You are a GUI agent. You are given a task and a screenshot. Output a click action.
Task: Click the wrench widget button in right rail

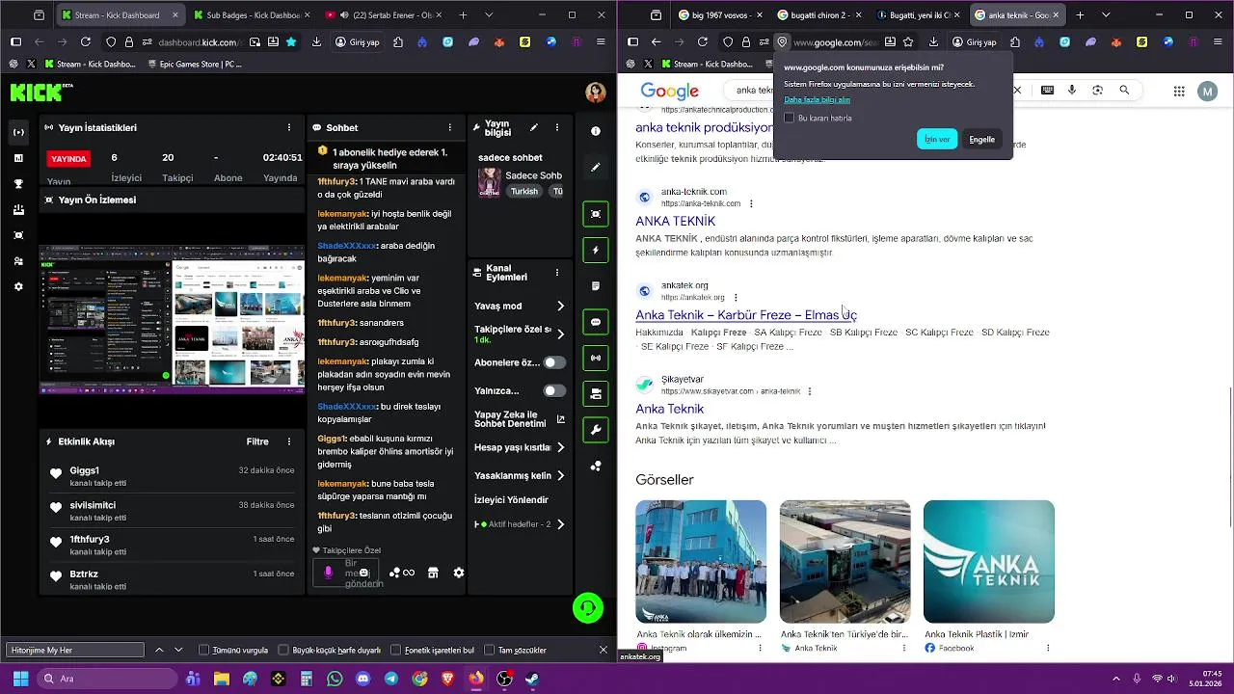click(596, 430)
